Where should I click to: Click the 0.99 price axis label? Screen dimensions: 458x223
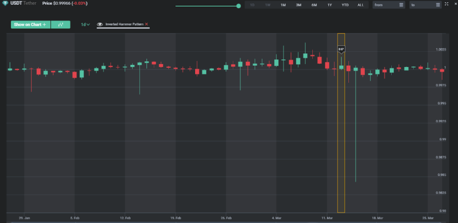[x=443, y=139]
